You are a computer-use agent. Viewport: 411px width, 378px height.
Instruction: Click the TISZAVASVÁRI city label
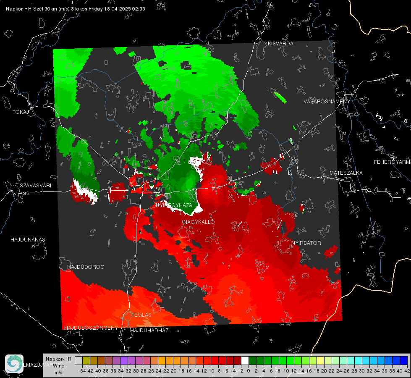click(33, 186)
